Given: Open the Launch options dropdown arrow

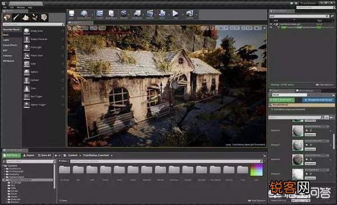Looking at the screenshot, I should (x=197, y=15).
